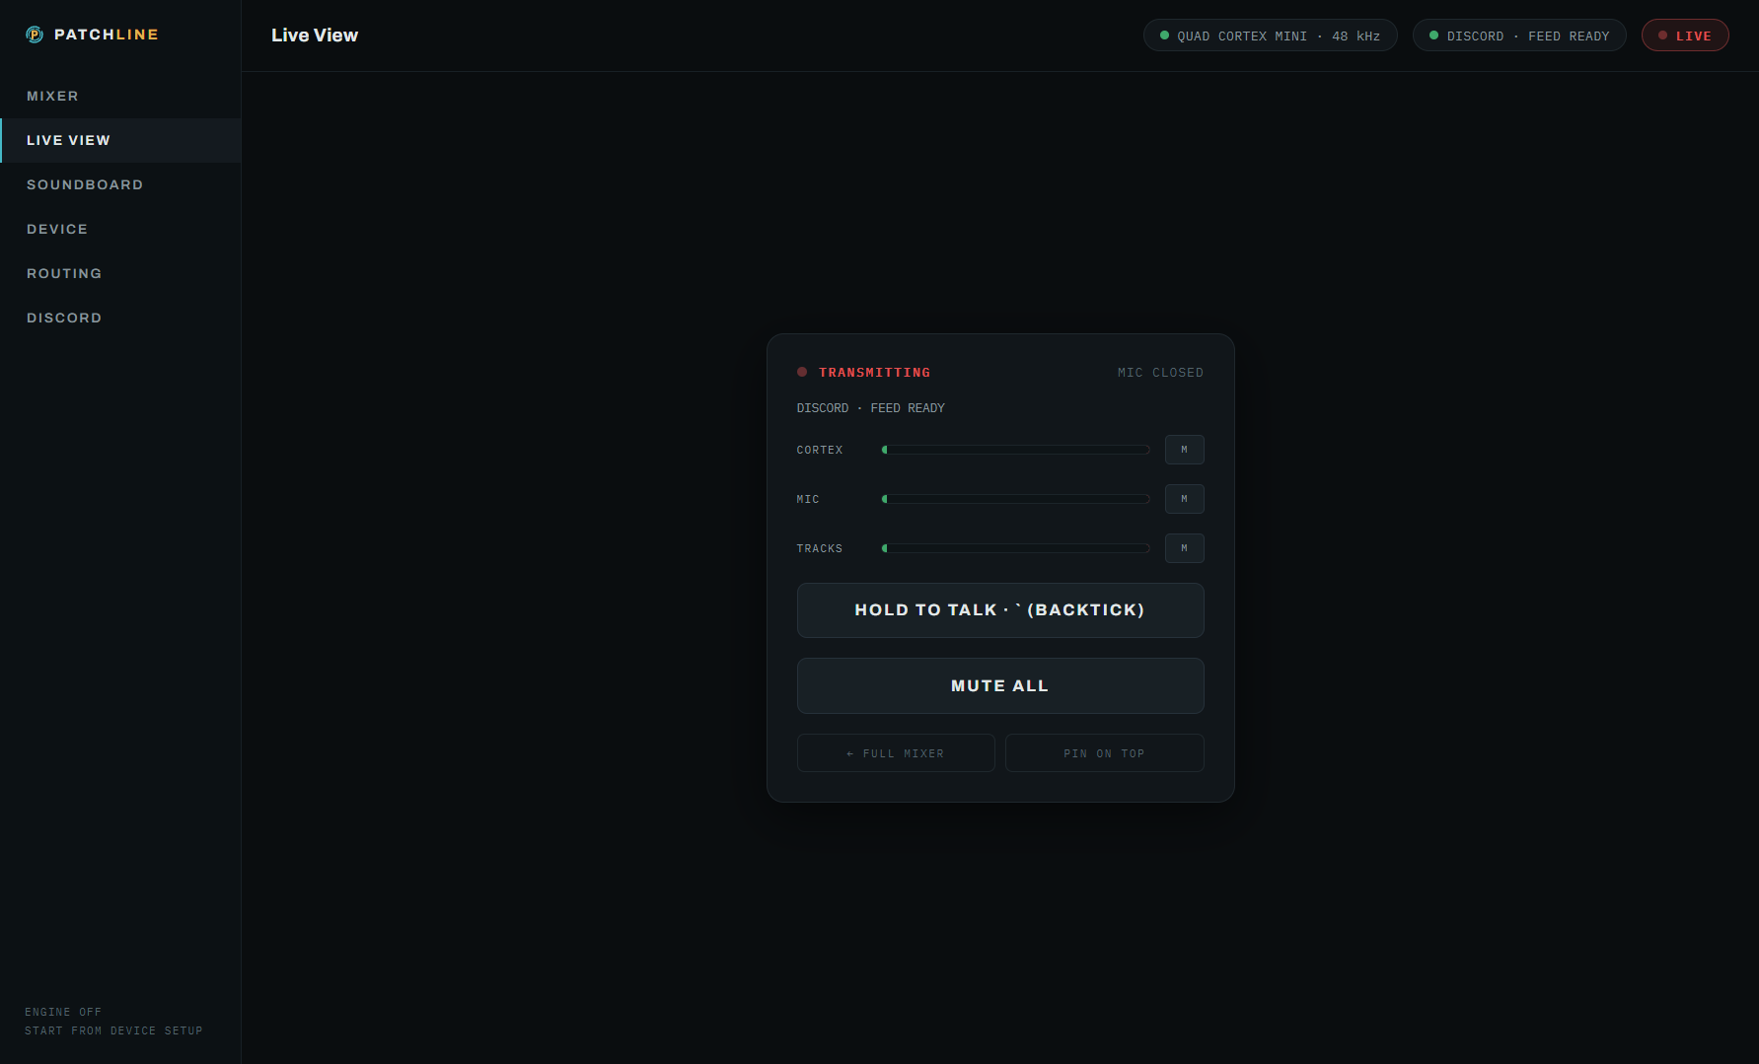
Task: Click the Cortex channel label
Action: [x=820, y=450]
